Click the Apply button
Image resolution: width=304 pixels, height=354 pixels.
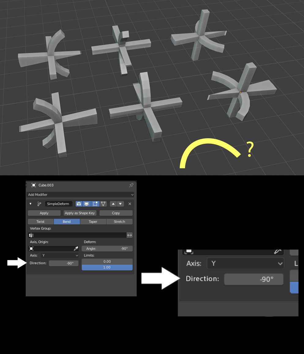44,213
